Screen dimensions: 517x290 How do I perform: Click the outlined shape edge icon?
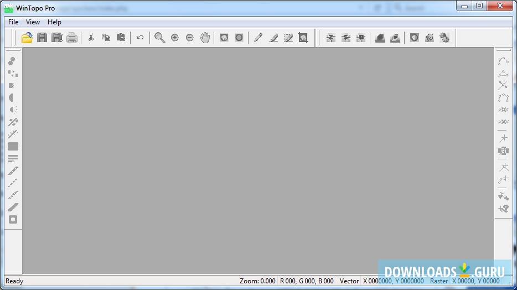pyautogui.click(x=395, y=38)
